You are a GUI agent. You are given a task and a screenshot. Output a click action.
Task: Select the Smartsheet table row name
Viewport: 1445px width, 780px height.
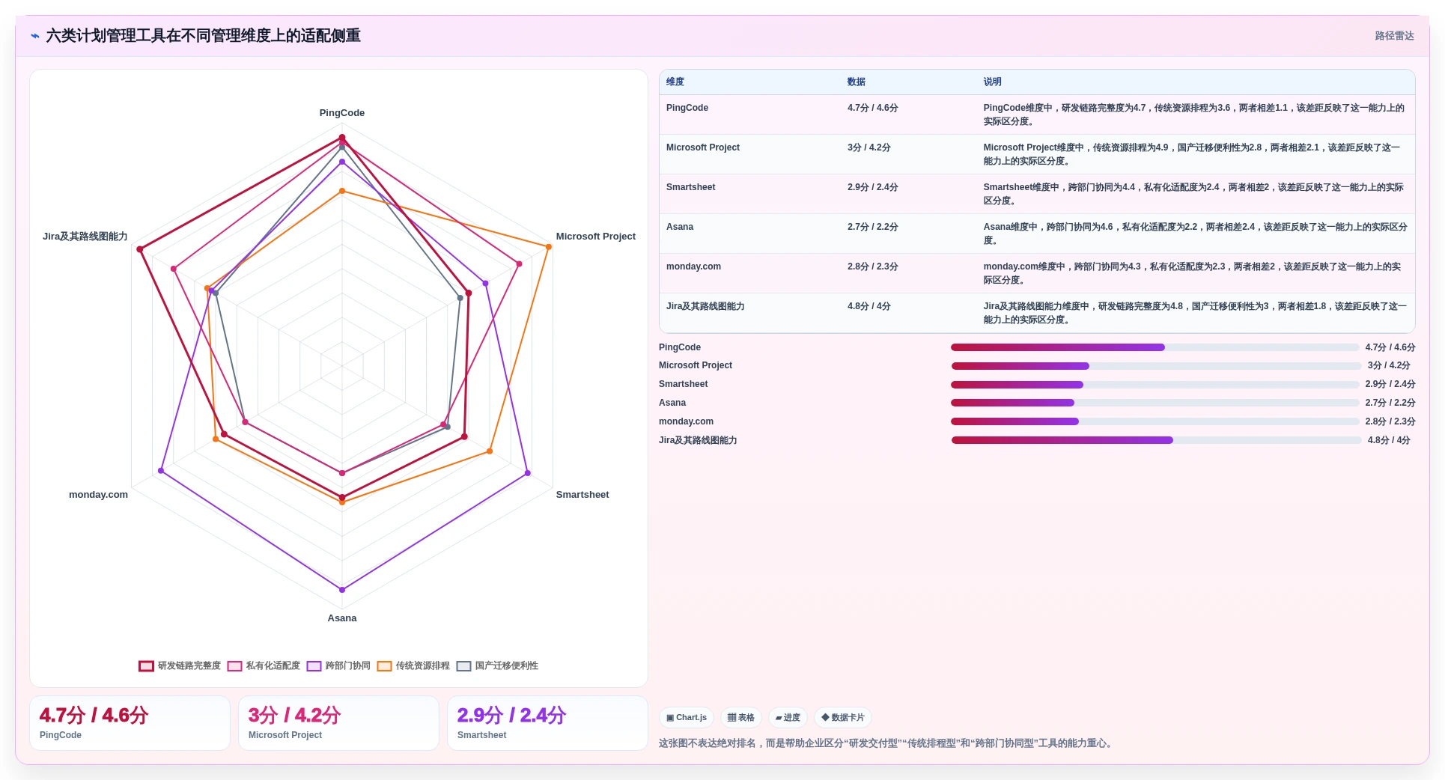pos(691,187)
